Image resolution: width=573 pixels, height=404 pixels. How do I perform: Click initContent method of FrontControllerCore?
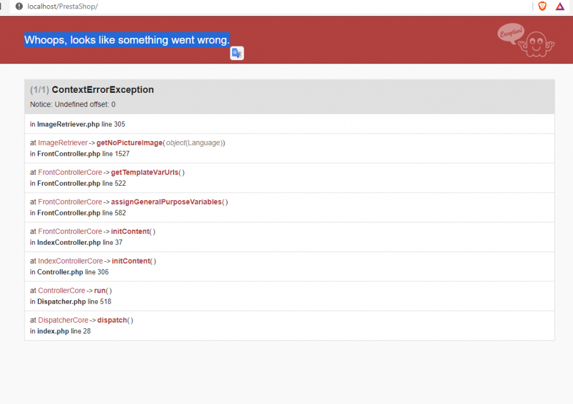click(131, 232)
